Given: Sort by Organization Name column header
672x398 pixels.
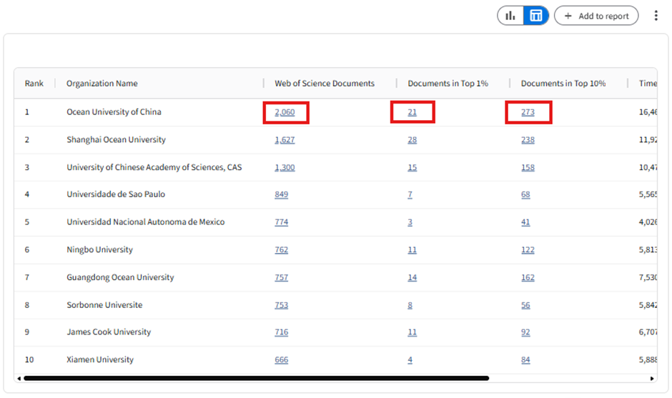Looking at the screenshot, I should [x=102, y=84].
